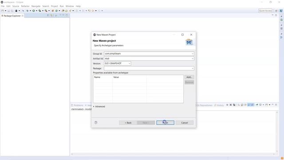The image size is (284, 160).
Task: Click the Search flashlight toolbar icon
Action: 70,11
